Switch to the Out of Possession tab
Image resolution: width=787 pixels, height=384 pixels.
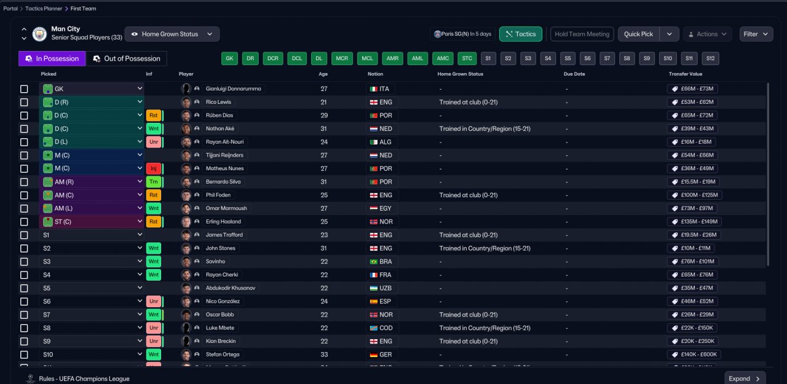point(127,59)
